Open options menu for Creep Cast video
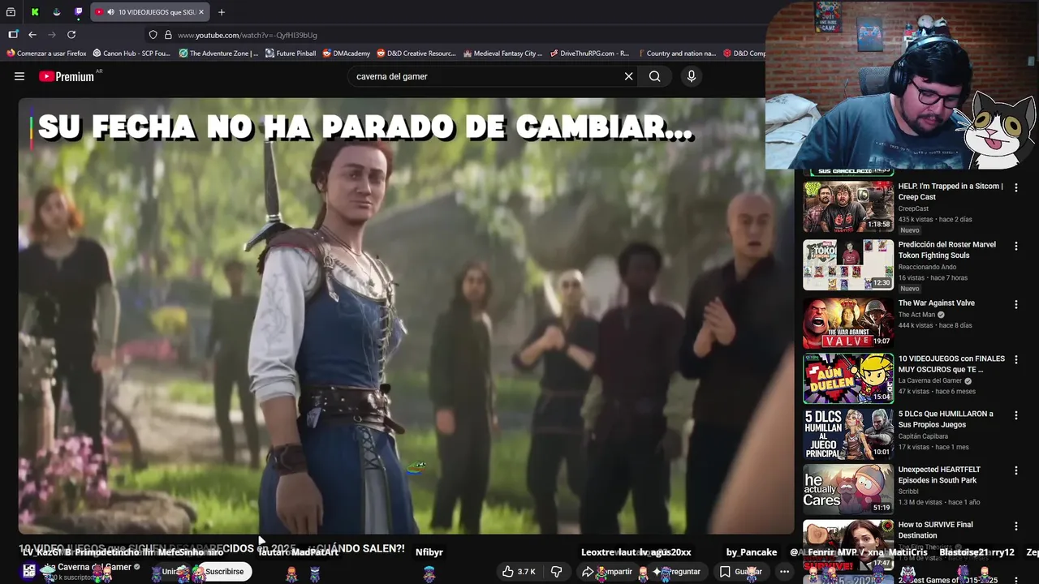 coord(1015,187)
